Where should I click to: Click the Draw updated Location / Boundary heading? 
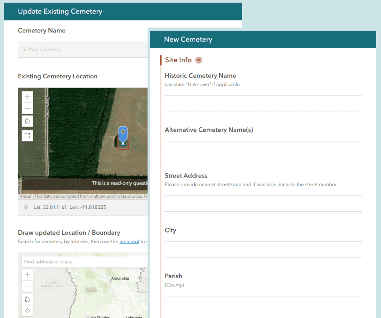click(69, 233)
